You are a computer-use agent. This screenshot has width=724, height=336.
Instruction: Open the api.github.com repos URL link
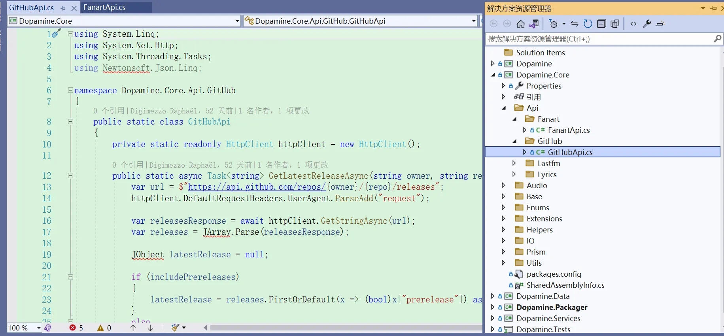coord(257,187)
